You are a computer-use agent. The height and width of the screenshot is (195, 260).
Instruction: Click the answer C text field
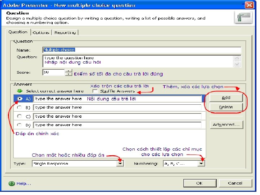click(x=117, y=116)
